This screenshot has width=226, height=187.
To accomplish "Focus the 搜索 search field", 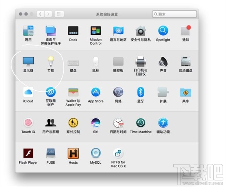I will tap(174, 14).
